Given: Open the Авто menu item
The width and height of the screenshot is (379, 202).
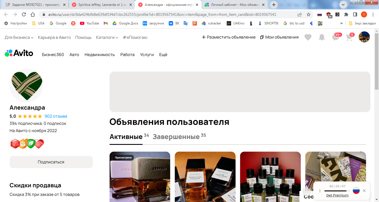Looking at the screenshot, I should [74, 55].
